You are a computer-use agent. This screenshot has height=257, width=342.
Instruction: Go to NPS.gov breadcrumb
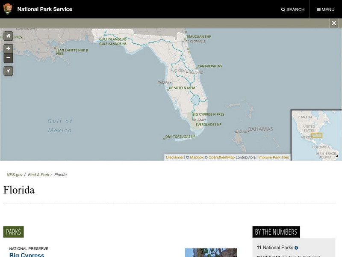click(15, 175)
